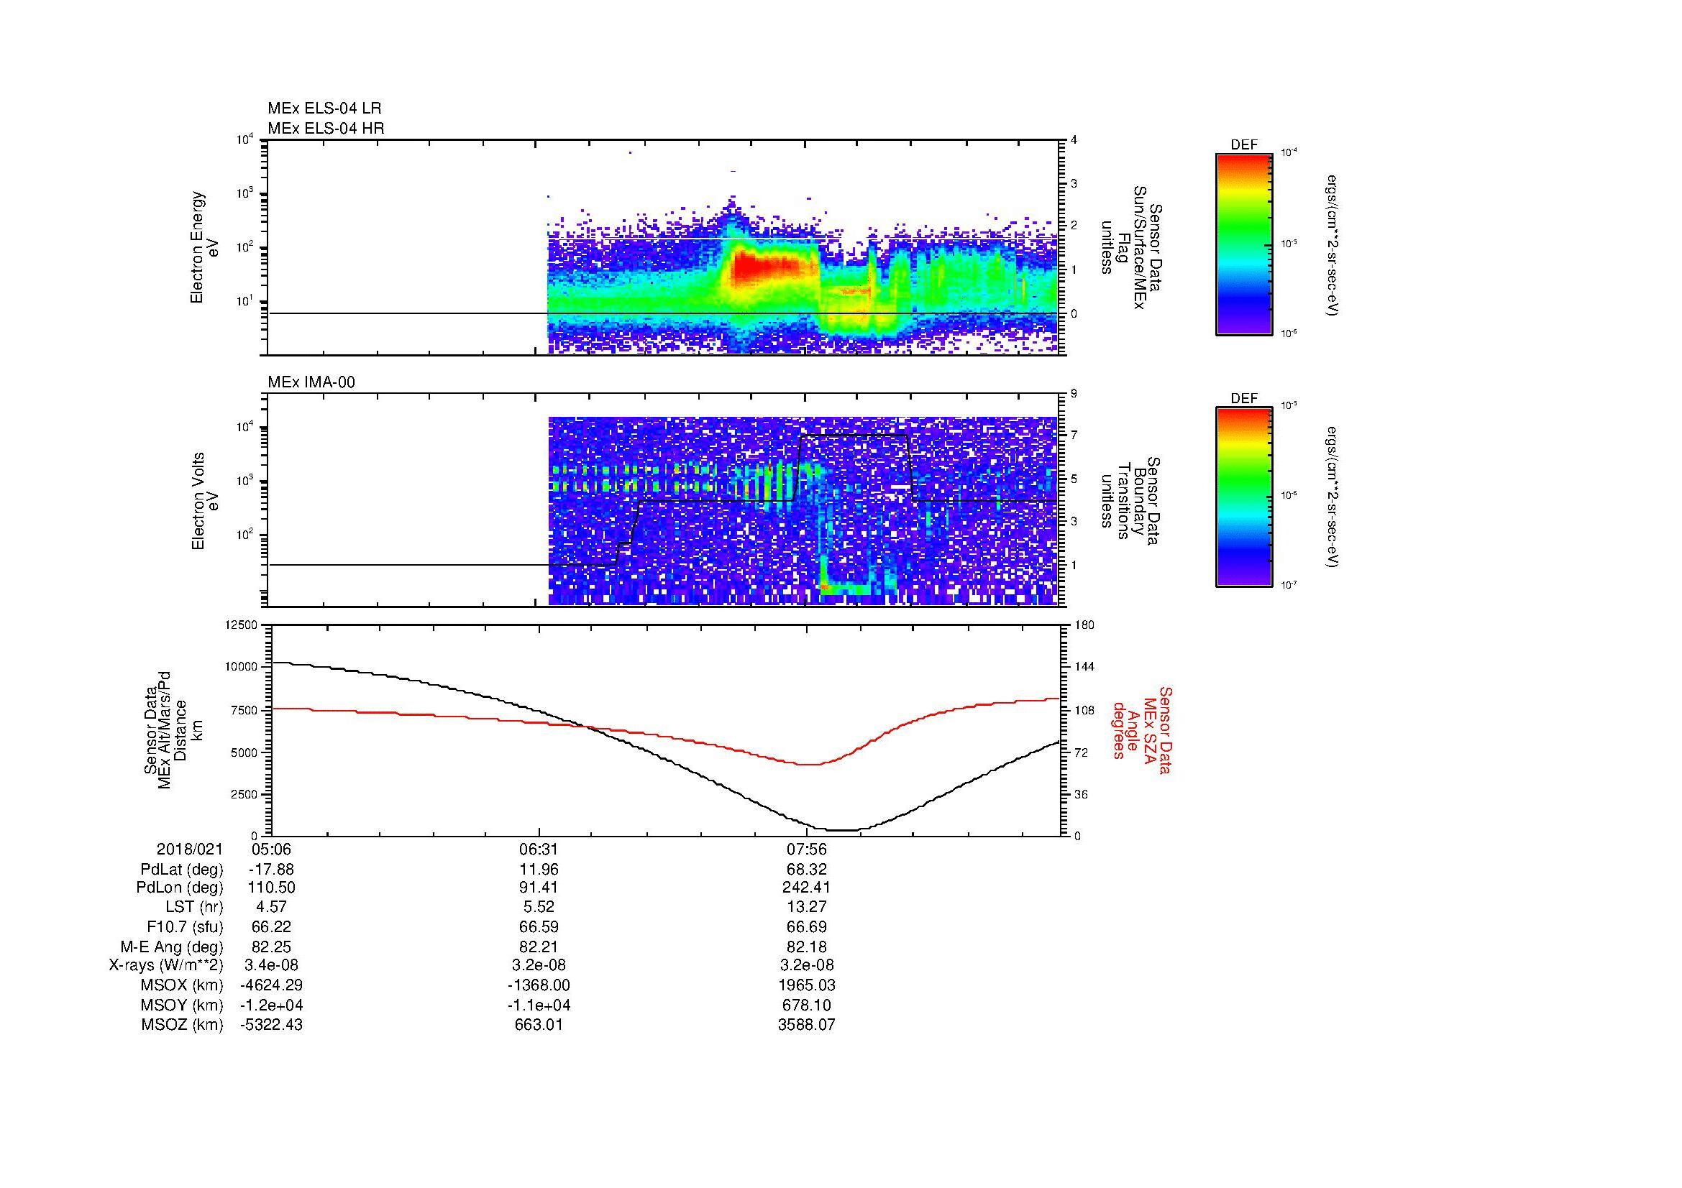Select F10.7 value "66.69"

click(x=807, y=926)
